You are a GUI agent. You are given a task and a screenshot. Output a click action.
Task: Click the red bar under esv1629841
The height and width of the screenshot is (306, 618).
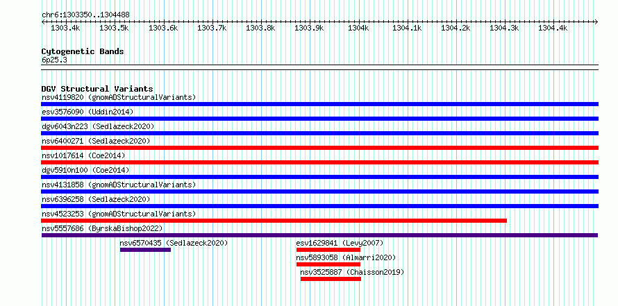[x=328, y=250]
